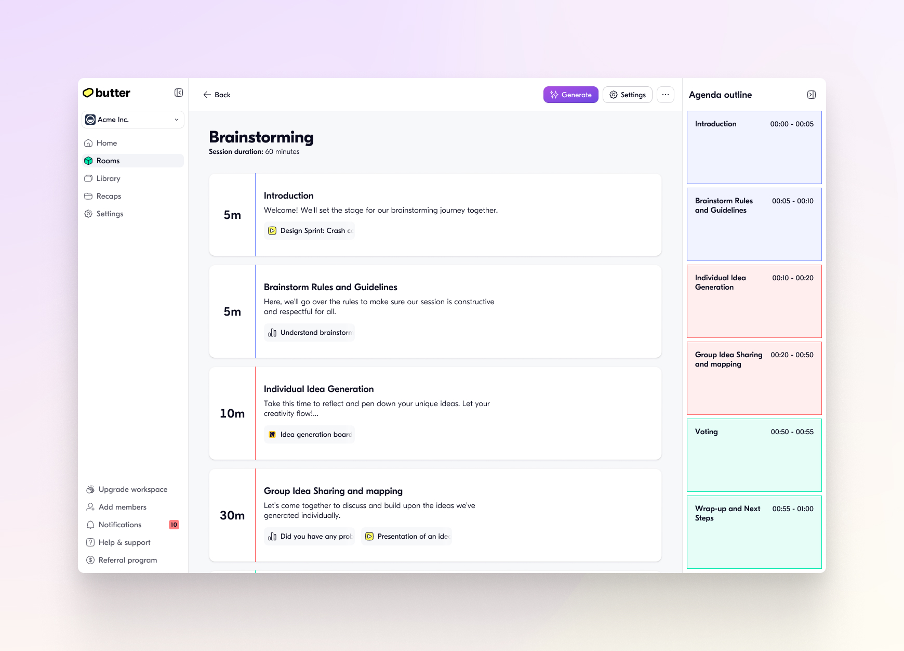Open the more options ellipsis menu

point(666,95)
